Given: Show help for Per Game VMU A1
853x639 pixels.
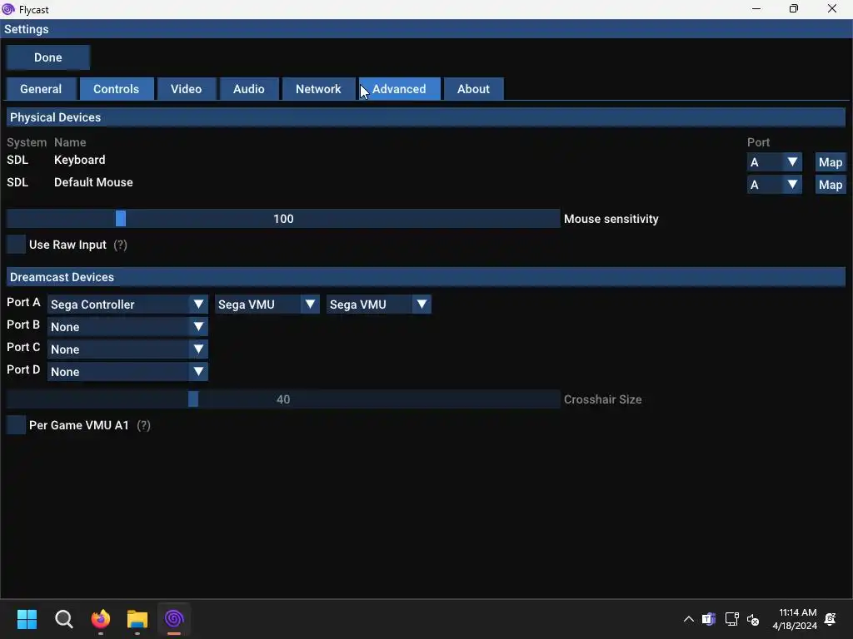Looking at the screenshot, I should click(x=143, y=425).
